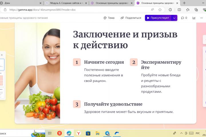Click the number 3 box

77,104
